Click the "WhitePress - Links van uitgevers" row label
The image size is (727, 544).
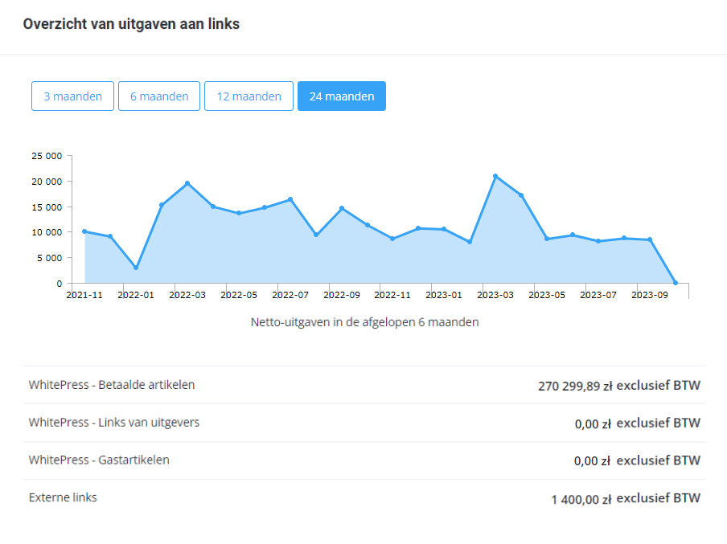pyautogui.click(x=114, y=422)
